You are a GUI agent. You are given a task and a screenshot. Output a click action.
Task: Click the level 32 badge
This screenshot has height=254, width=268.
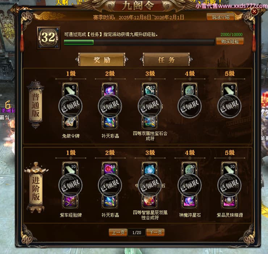click(49, 38)
